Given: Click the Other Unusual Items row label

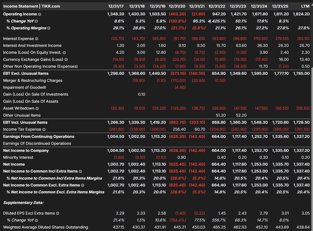Looking at the screenshot, I should pyautogui.click(x=22, y=115).
